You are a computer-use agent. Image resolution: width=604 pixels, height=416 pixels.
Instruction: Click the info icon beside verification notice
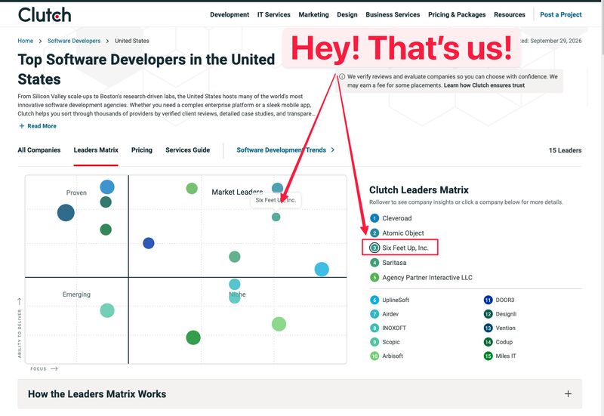tap(342, 77)
